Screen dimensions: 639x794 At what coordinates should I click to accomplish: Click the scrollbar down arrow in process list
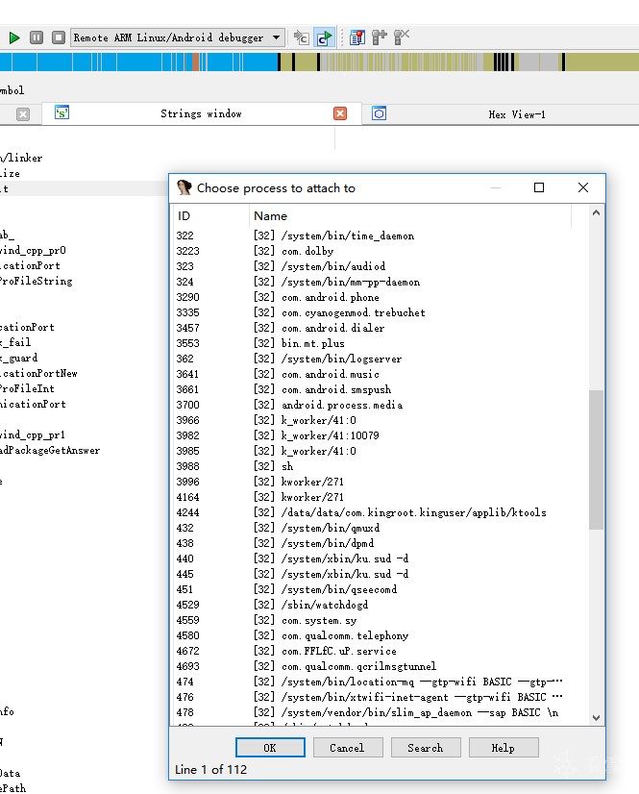pyautogui.click(x=596, y=717)
